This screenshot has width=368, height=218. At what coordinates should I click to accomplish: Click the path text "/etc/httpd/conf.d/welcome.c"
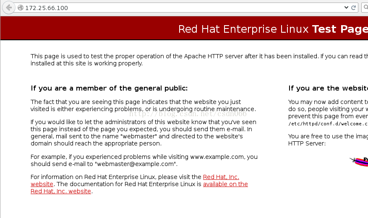328,124
